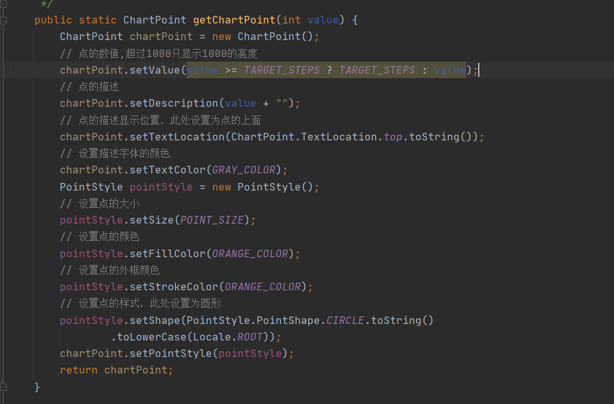This screenshot has height=404, width=614.
Task: Click chartPoint in the return statement
Action: (x=136, y=370)
